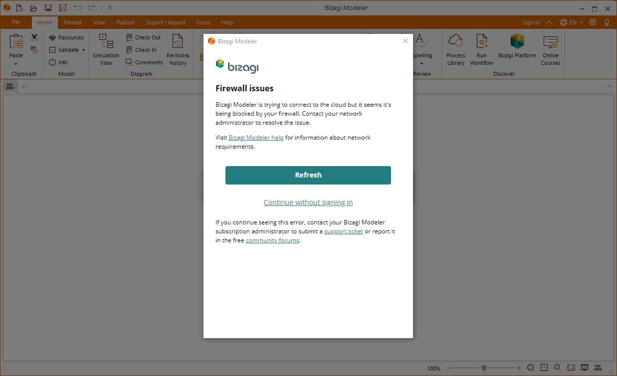Increase zoom with the plus button
Viewport: 617px width, 376px height.
pos(519,368)
